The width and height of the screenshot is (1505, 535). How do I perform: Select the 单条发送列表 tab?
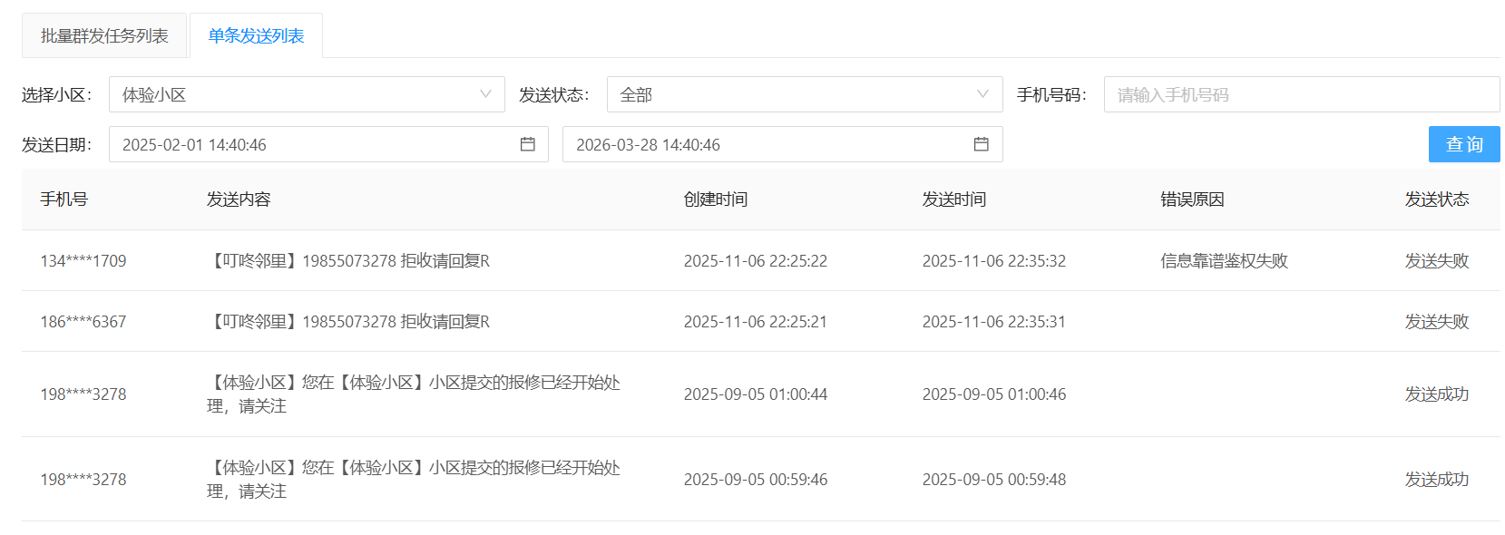256,36
